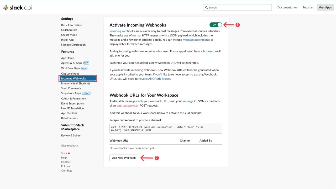Screen dimensions: 336x189
Task: Click the Your Apps button
Action: pos(325,7)
